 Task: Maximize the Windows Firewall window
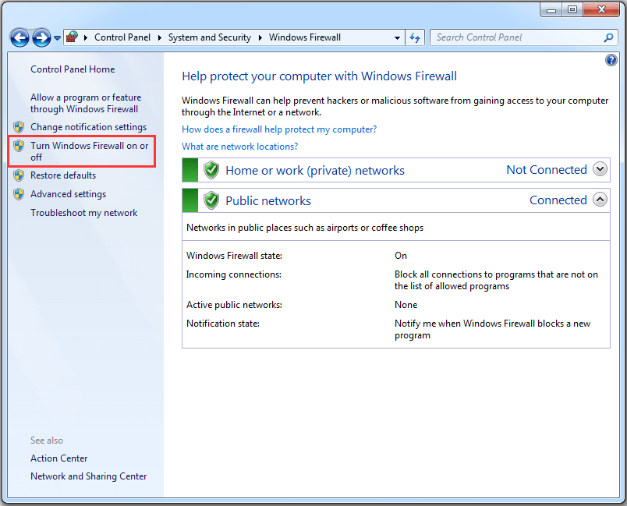click(572, 9)
